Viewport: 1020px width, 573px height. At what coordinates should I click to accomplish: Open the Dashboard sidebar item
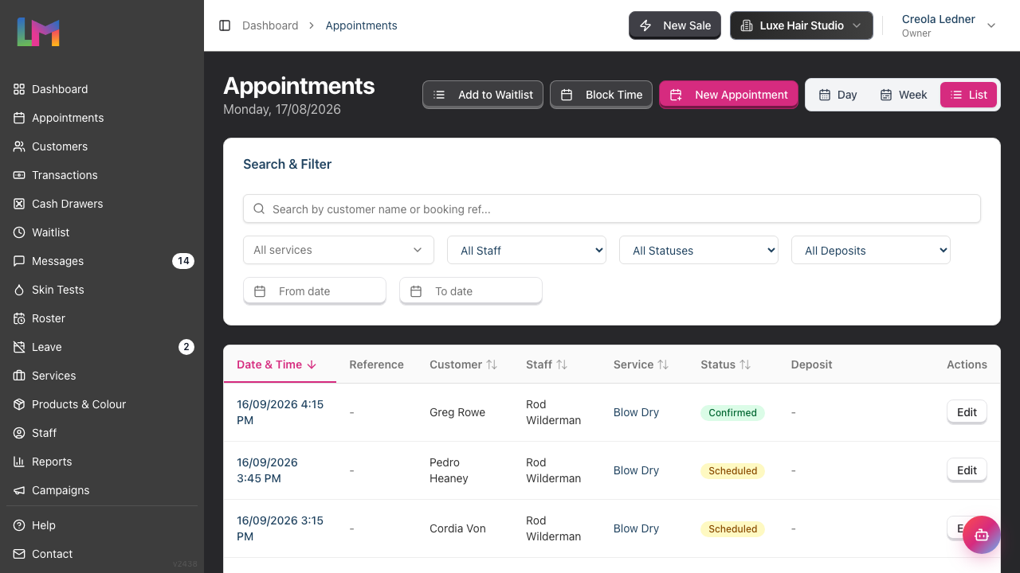click(102, 89)
